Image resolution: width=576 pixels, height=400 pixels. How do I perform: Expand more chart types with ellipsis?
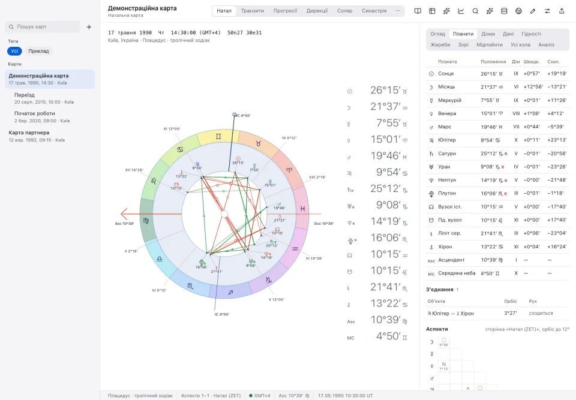click(398, 11)
